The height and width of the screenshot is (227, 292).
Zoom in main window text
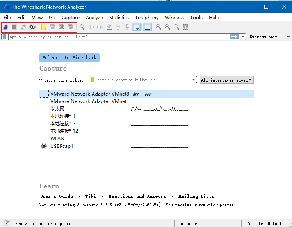pos(158,27)
